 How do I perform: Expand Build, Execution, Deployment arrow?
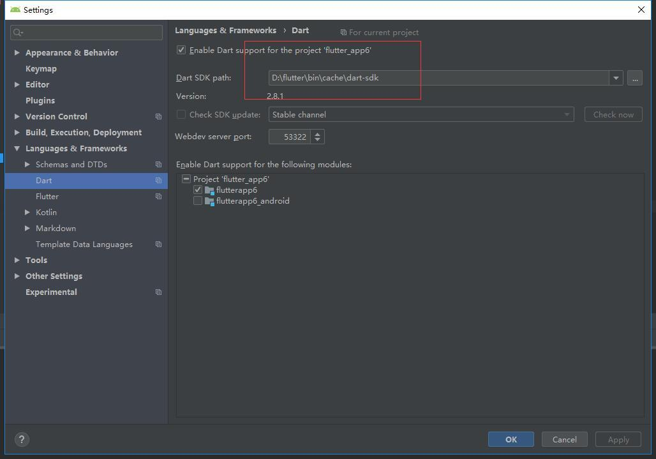(17, 132)
